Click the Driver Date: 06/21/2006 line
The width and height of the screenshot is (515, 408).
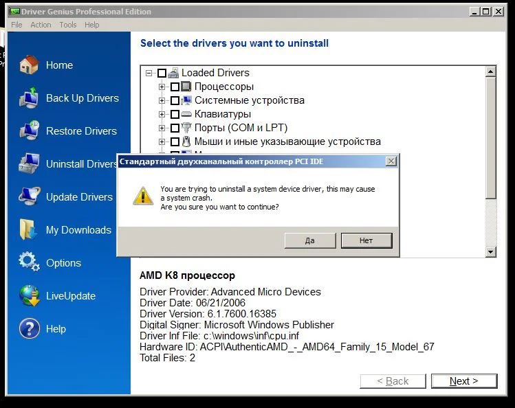193,303
